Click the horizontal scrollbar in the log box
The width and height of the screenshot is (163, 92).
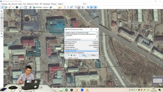(80, 39)
